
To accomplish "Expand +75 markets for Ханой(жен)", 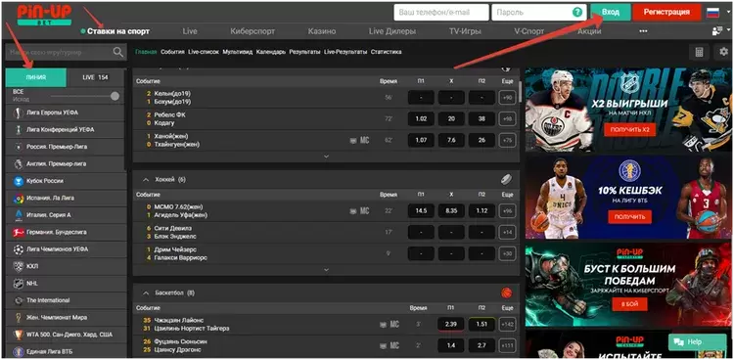I will click(507, 141).
